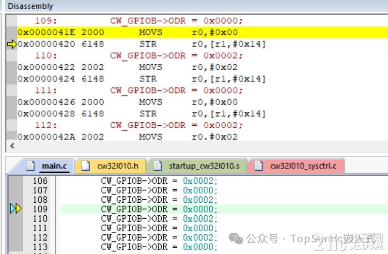Click line number 112 in the editor
This screenshot has height=254, width=388.
pyautogui.click(x=40, y=238)
